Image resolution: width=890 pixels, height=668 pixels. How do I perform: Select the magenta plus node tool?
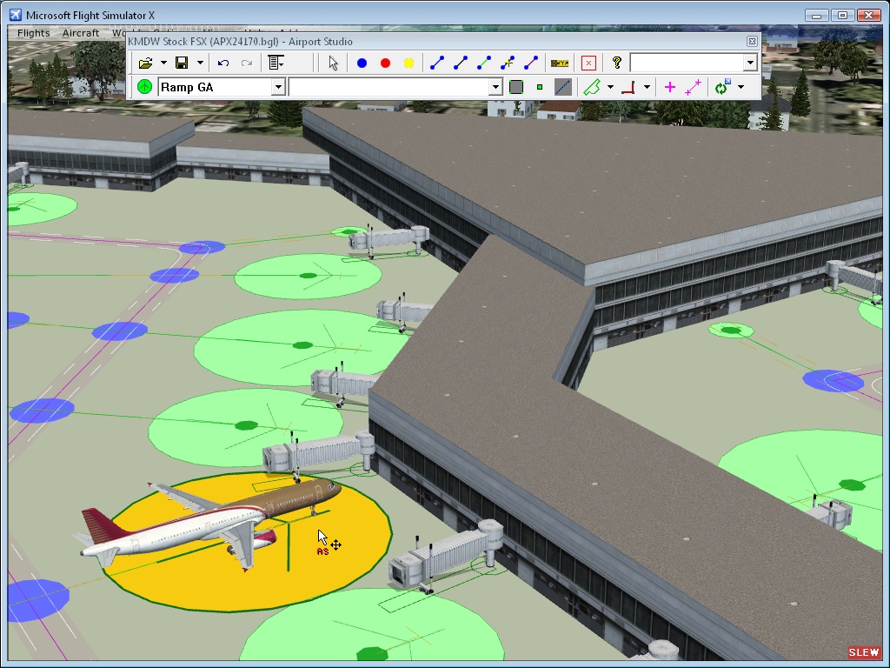[669, 87]
